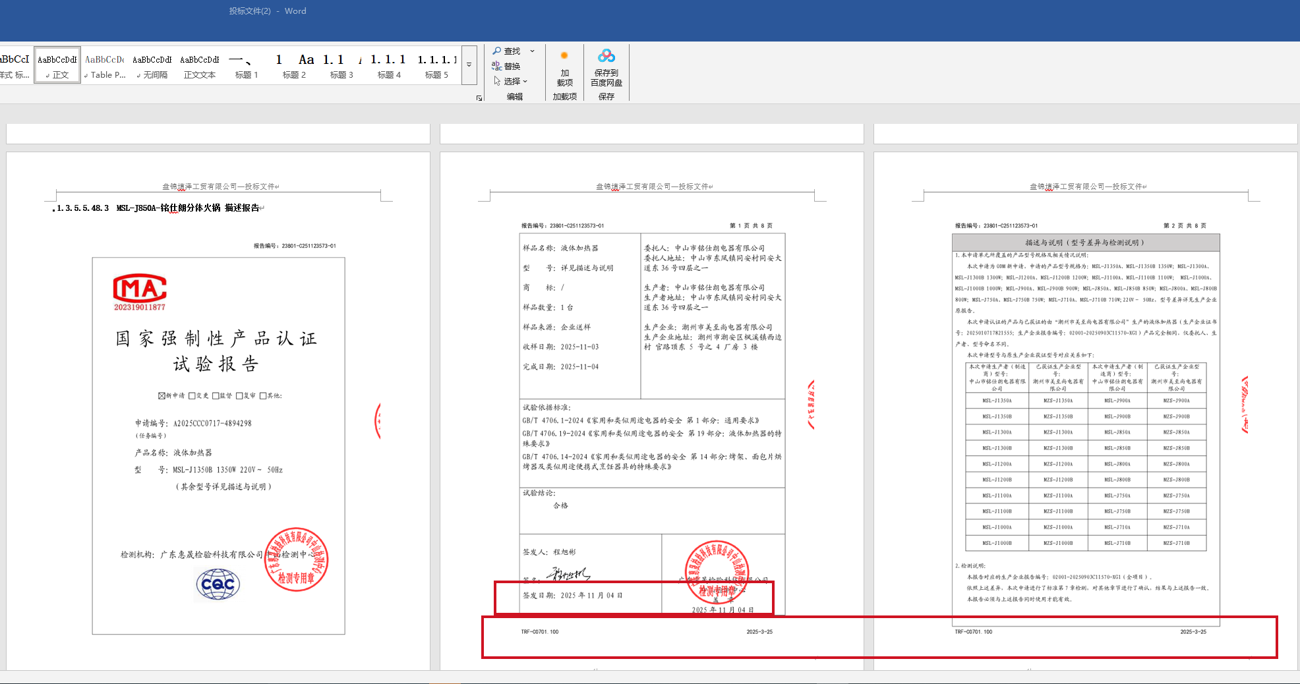Open the Styles pane dialog launcher
This screenshot has width=1300, height=684.
tap(479, 98)
